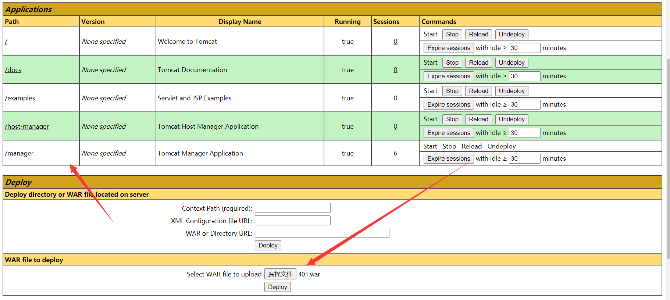Click the disabled Reload text for /manager
The height and width of the screenshot is (300, 670).
(472, 146)
